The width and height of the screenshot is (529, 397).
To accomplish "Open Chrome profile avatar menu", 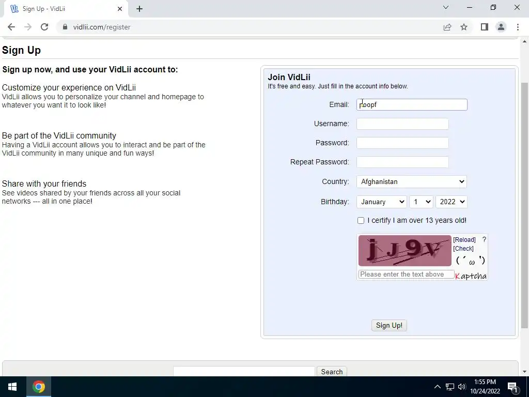I will tap(501, 27).
